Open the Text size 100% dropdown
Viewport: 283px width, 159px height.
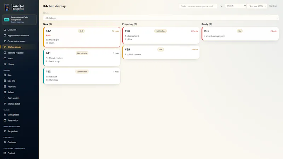coord(257,6)
